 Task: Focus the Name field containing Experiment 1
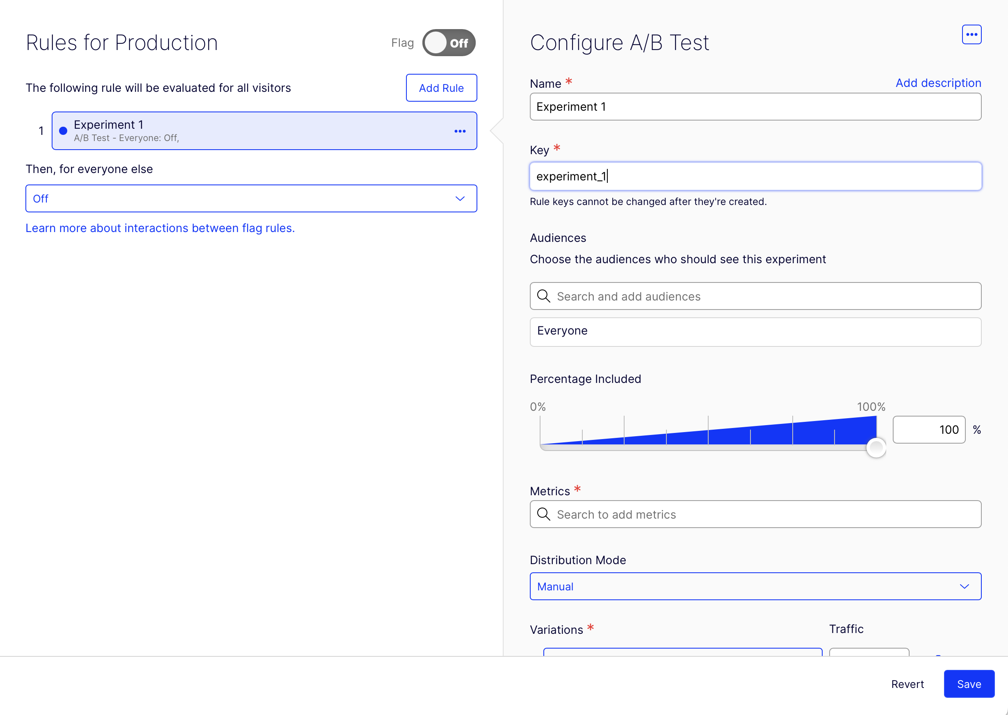tap(755, 107)
